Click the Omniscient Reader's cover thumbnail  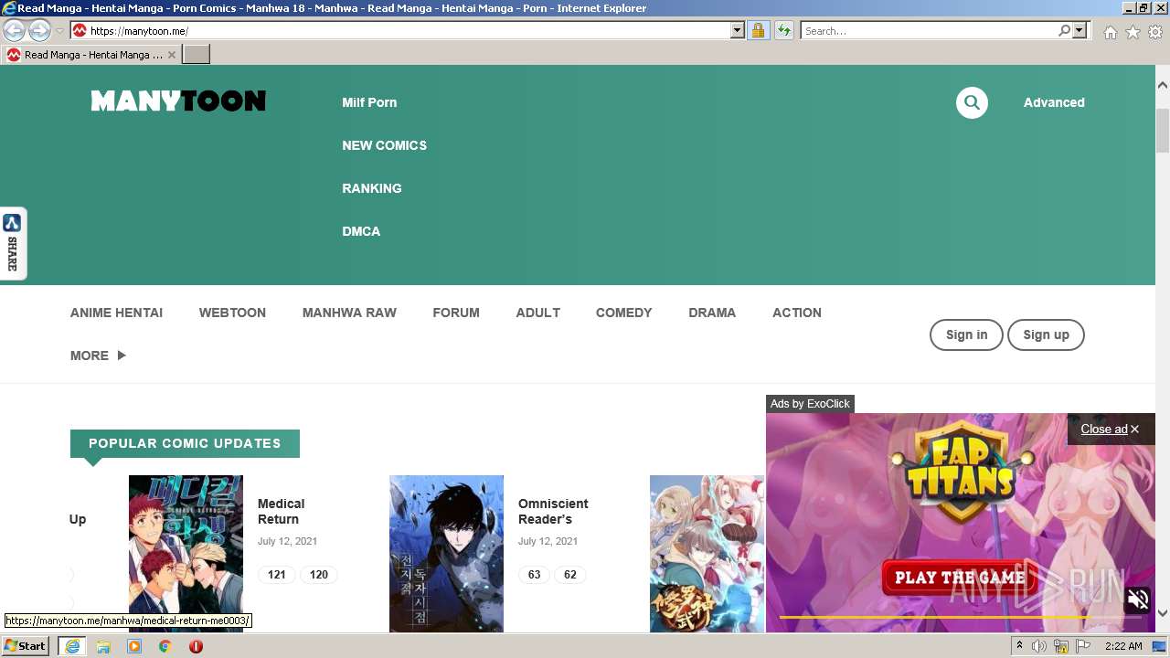(x=446, y=554)
